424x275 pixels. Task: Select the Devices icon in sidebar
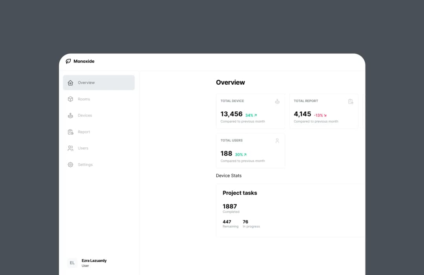coord(70,115)
